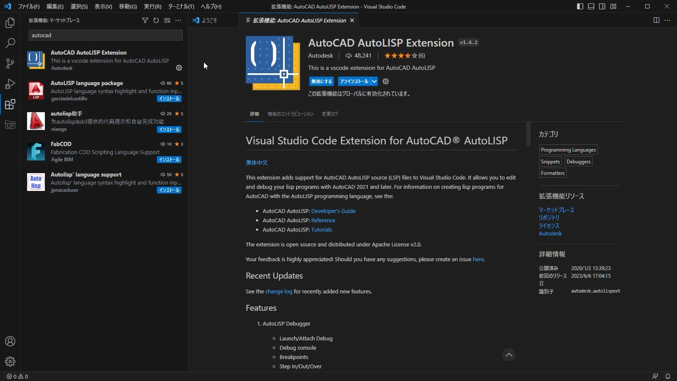This screenshot has width=677, height=381.
Task: Select the Snippets category tag
Action: 550,162
